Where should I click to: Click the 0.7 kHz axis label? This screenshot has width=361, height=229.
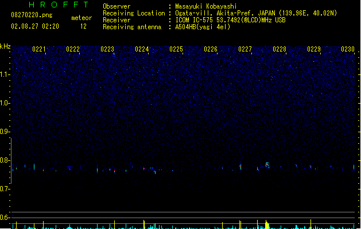pos(5,189)
